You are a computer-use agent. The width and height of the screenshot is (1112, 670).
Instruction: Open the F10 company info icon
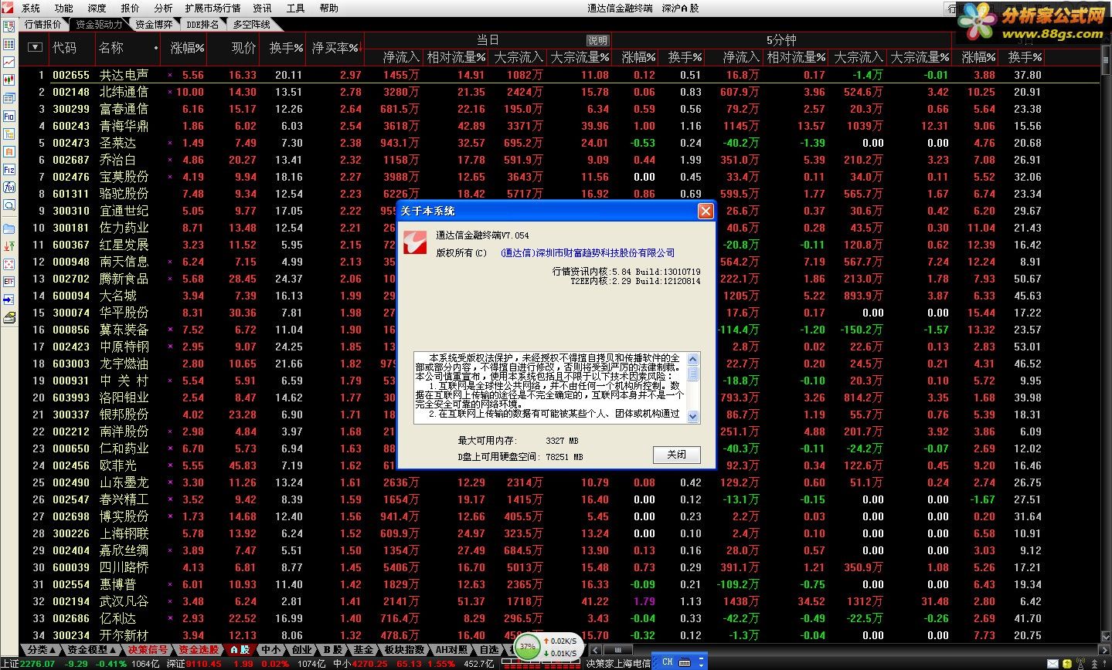point(9,116)
